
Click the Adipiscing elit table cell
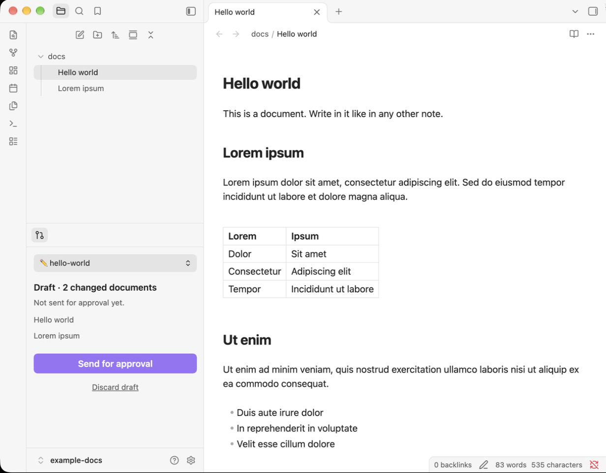point(333,272)
